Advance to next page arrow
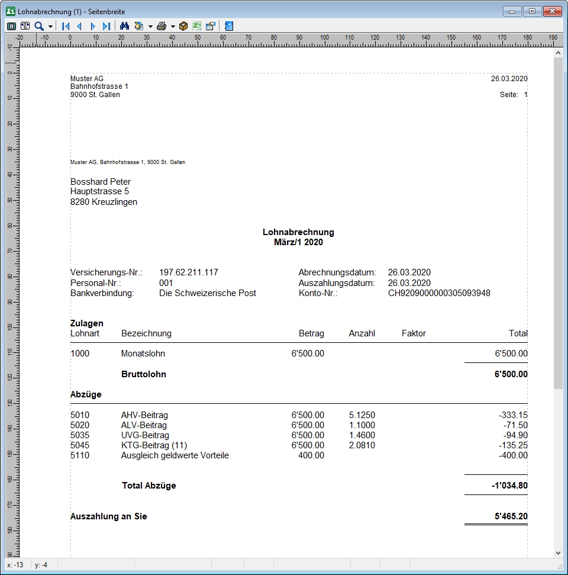568x575 pixels. pyautogui.click(x=93, y=25)
